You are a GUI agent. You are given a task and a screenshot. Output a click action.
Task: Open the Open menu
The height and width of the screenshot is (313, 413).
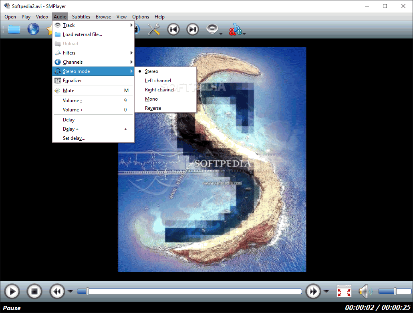(10, 17)
